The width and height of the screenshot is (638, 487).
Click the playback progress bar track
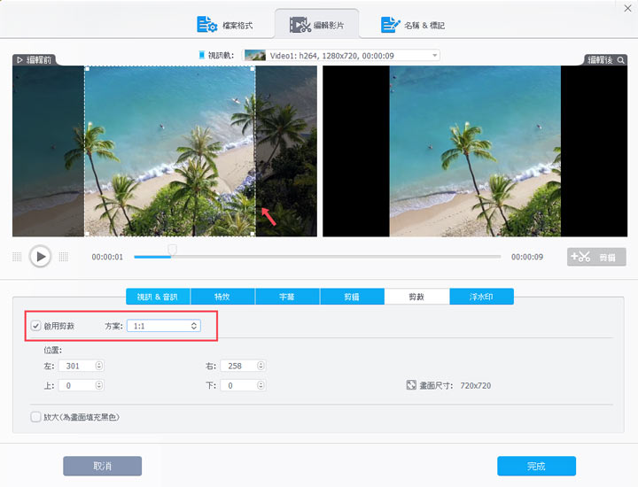(317, 257)
